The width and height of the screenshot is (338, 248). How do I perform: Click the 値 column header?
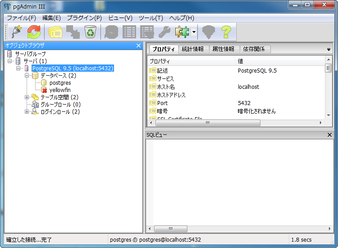(280, 61)
